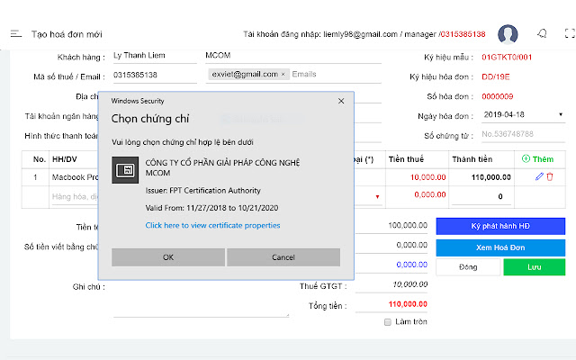Image resolution: width=576 pixels, height=360 pixels.
Task: Click the Đóng button
Action: (x=468, y=267)
